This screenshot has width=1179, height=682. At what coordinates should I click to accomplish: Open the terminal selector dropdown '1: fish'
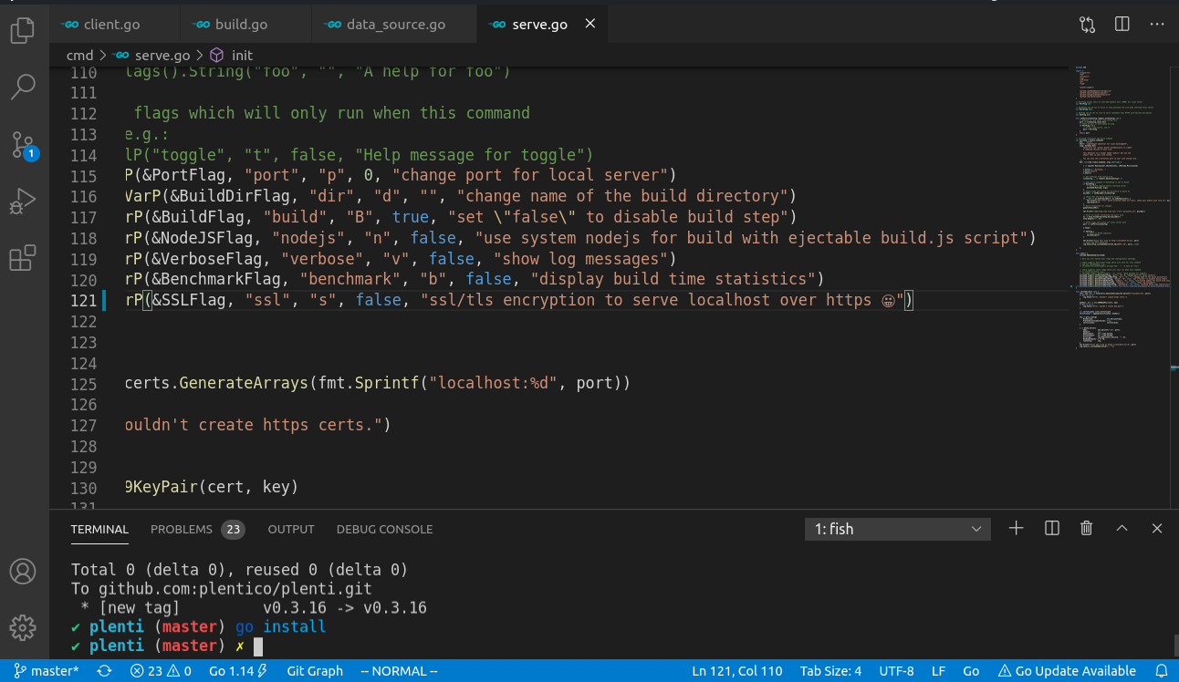click(x=898, y=529)
